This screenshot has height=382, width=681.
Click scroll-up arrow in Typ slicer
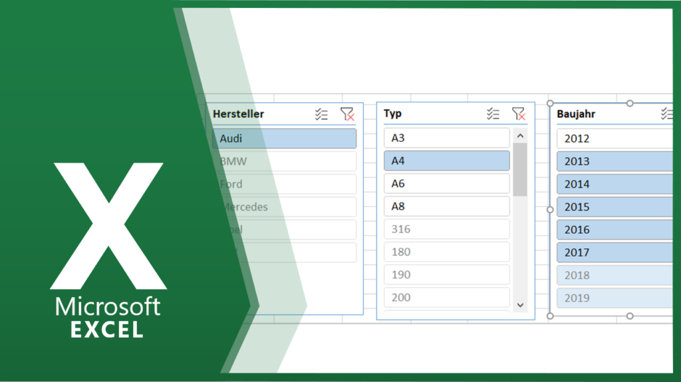pos(520,136)
